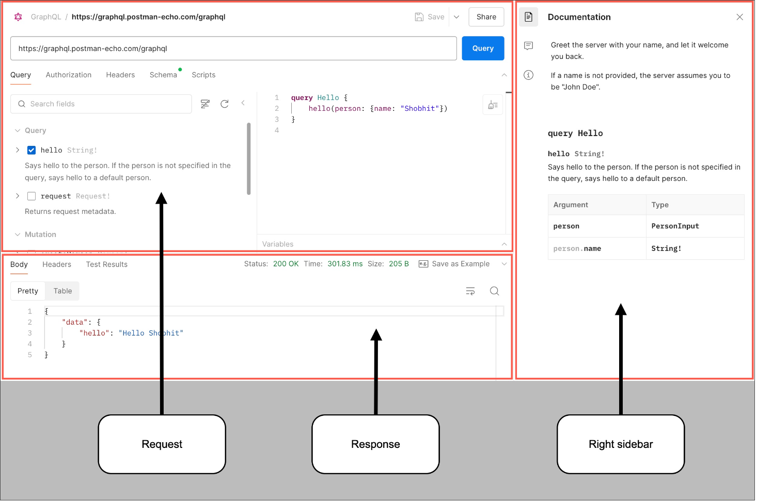The image size is (757, 502).
Task: Expand the hello field disclosure arrow
Action: [17, 150]
